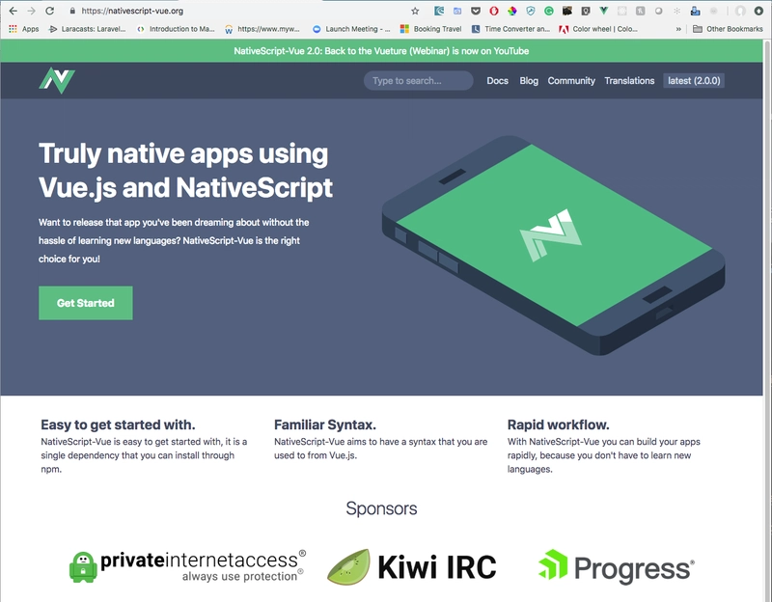Open the lightbulb extension icon
Viewport: 772px width, 602px height.
586,11
